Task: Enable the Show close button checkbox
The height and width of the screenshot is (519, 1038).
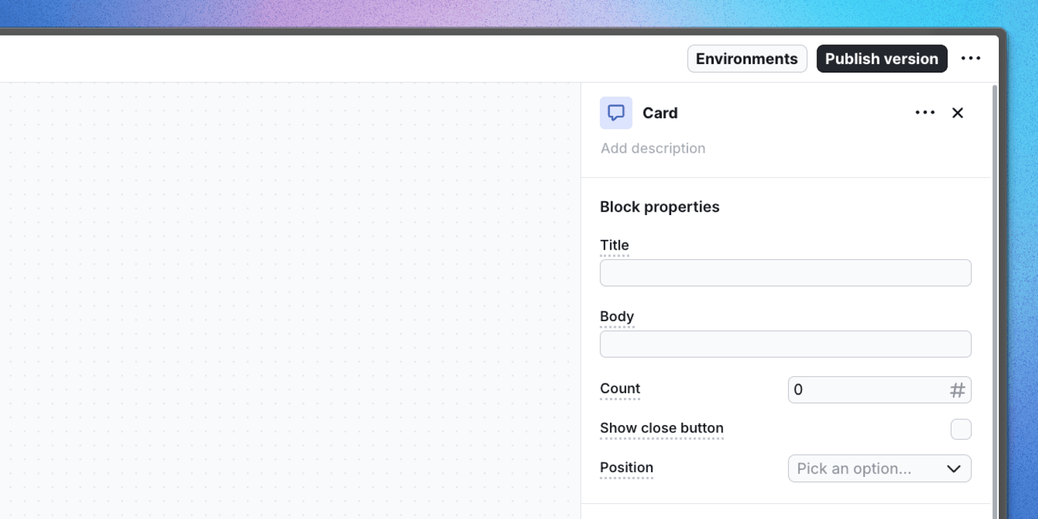Action: [x=961, y=429]
